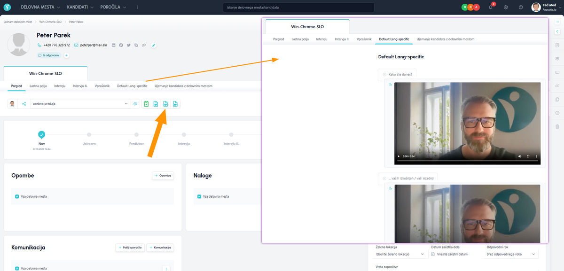Viewport: 564px width, 271px height.
Task: Open the Želena lokacija dropdown
Action: (401, 254)
